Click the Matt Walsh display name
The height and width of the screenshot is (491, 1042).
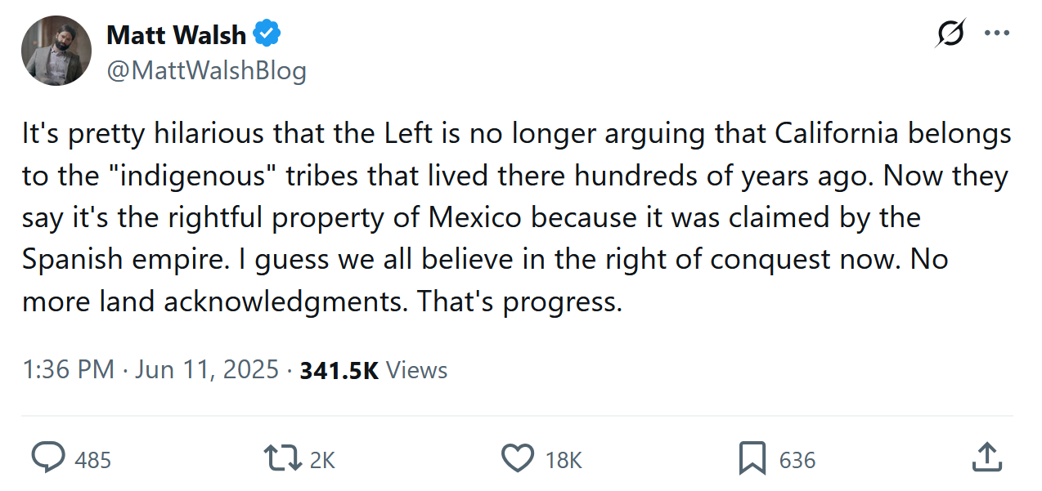click(x=176, y=35)
